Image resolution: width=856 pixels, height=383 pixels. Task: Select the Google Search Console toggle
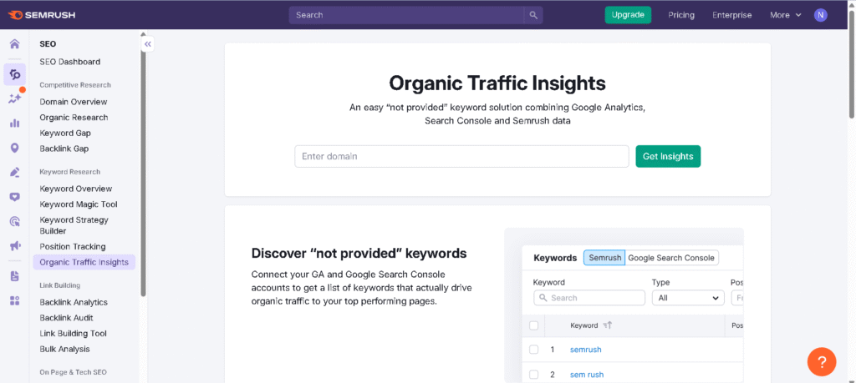tap(672, 258)
